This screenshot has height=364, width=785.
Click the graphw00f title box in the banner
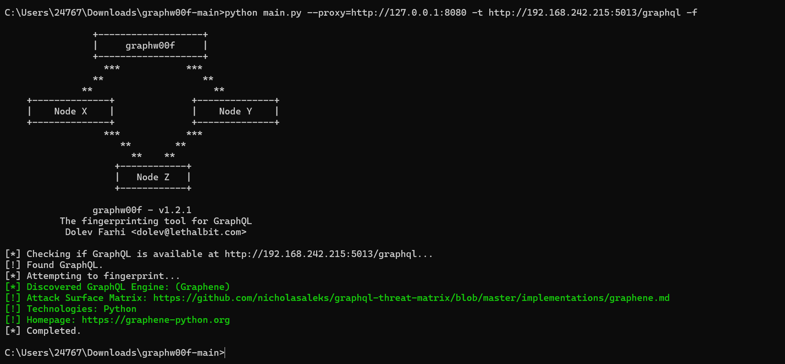[x=150, y=45]
